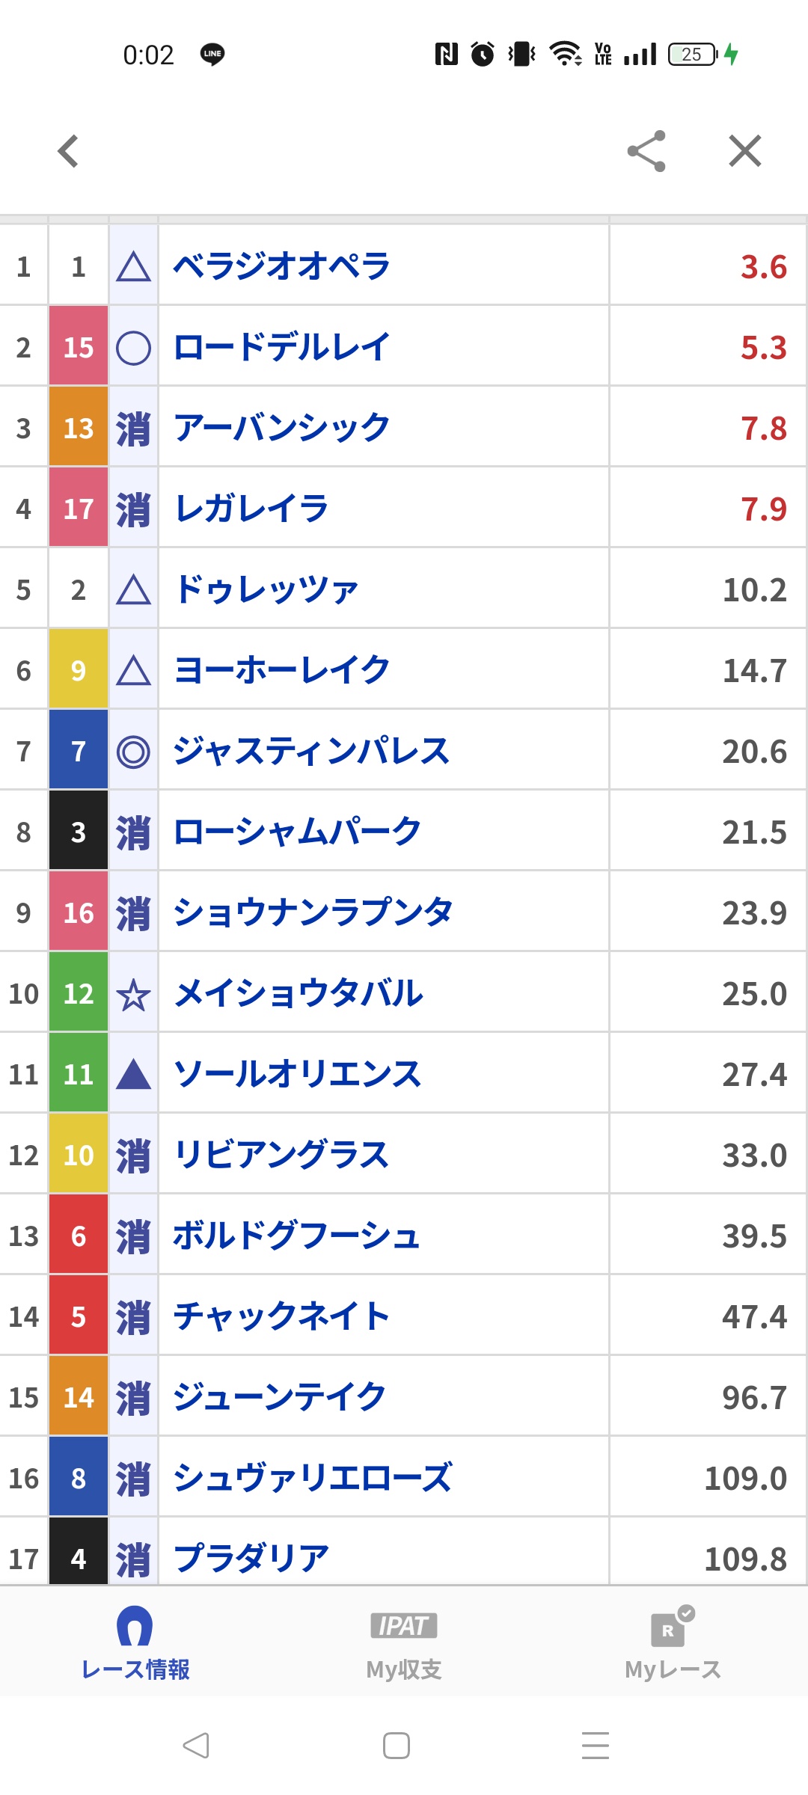
Task: Tap the yellow number 10 post swatch
Action: (79, 1156)
